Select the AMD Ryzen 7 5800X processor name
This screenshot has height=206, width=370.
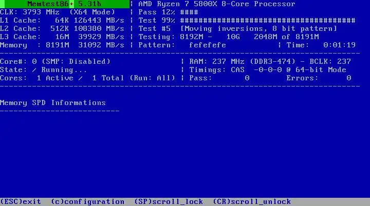(217, 4)
